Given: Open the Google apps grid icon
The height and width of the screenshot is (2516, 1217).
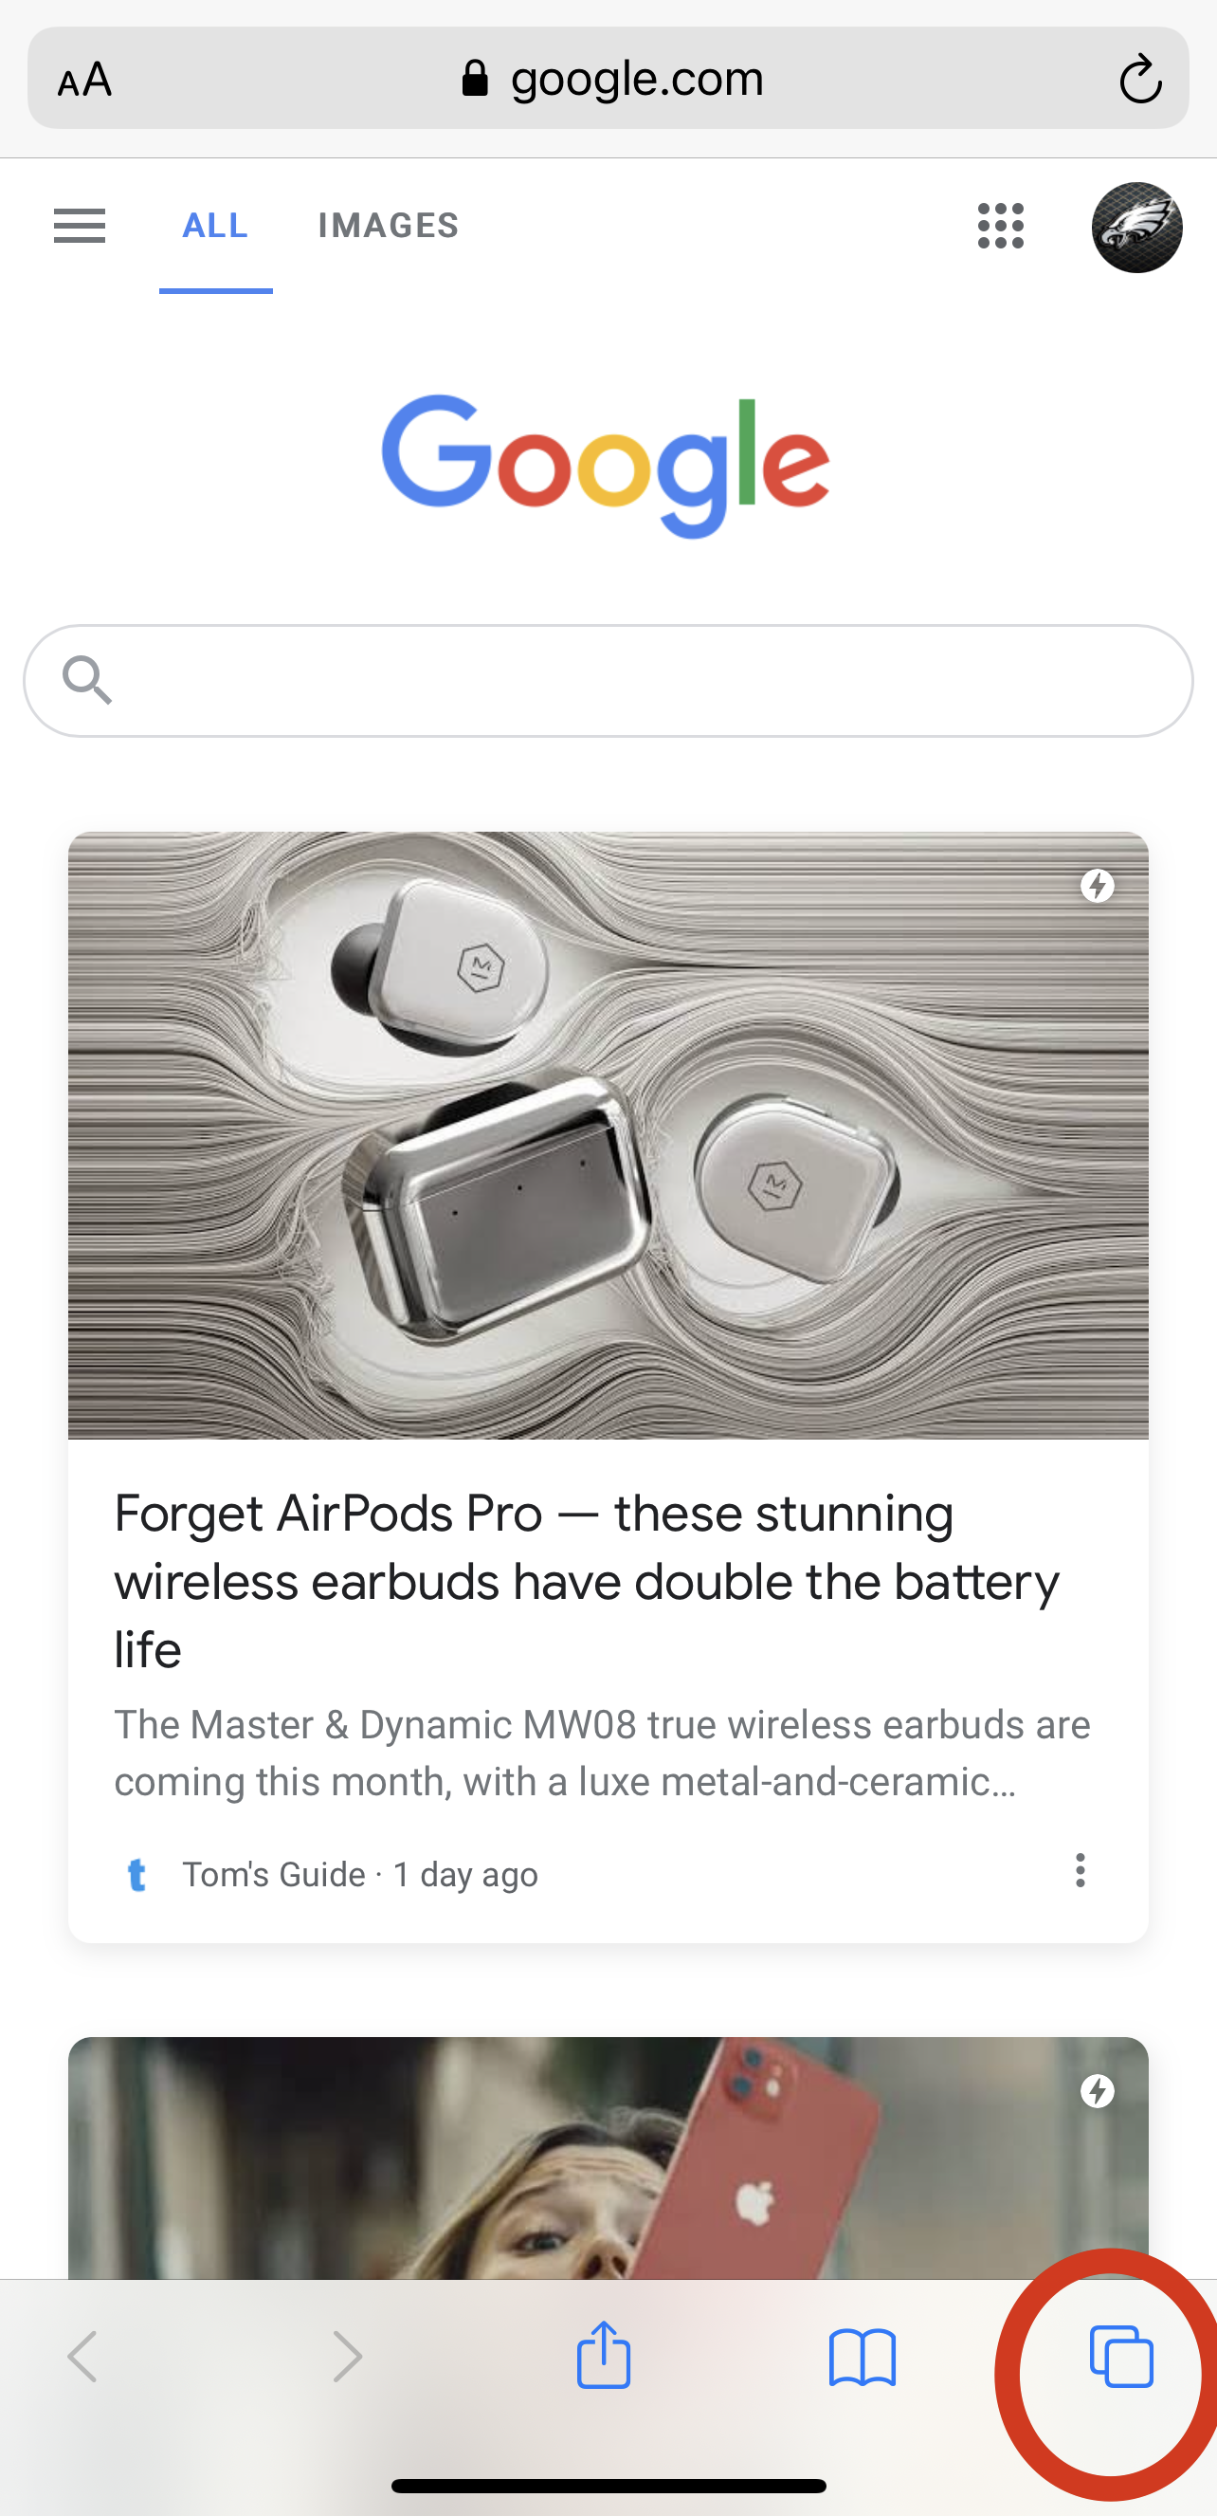Looking at the screenshot, I should point(1000,227).
